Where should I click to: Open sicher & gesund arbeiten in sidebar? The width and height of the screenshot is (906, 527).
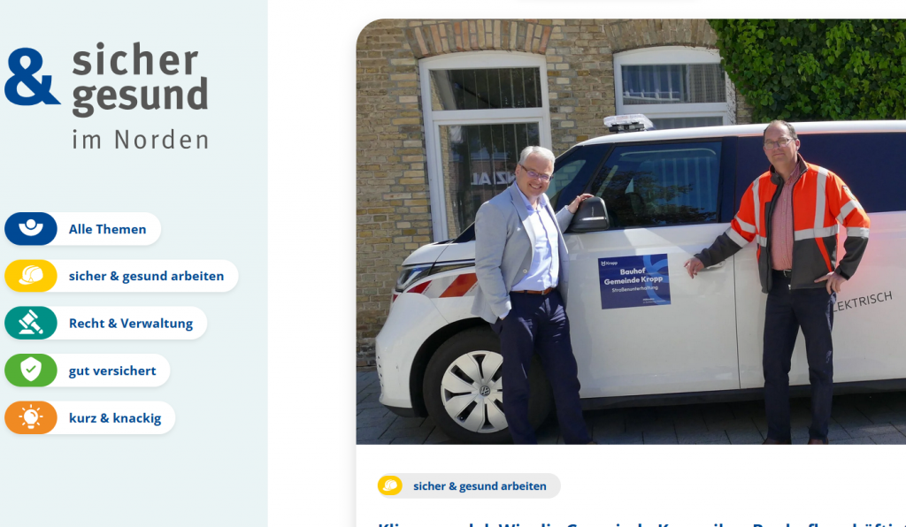coord(146,276)
